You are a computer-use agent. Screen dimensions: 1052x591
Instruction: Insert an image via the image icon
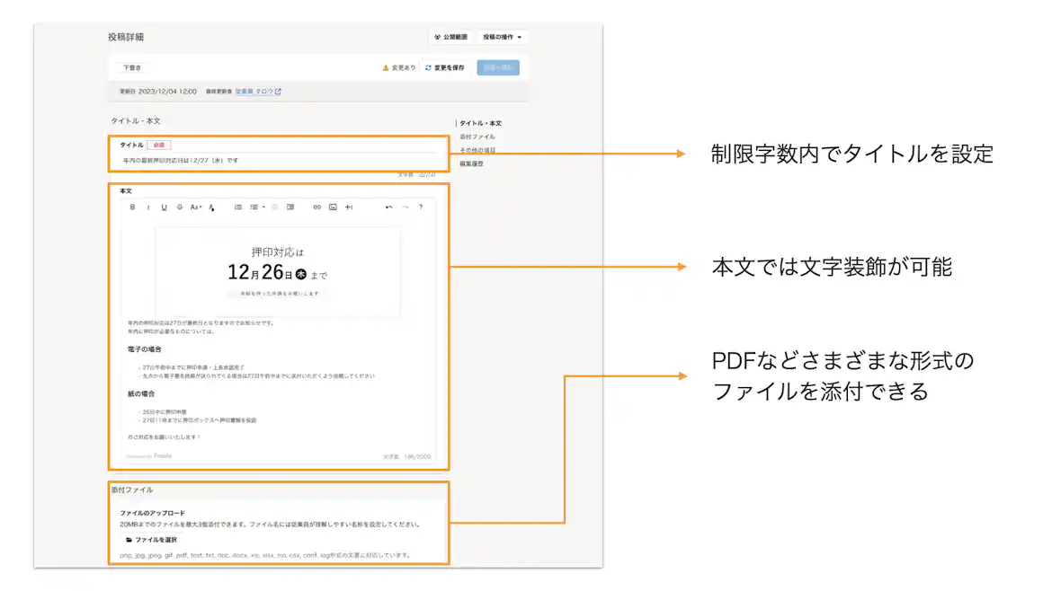(x=334, y=207)
